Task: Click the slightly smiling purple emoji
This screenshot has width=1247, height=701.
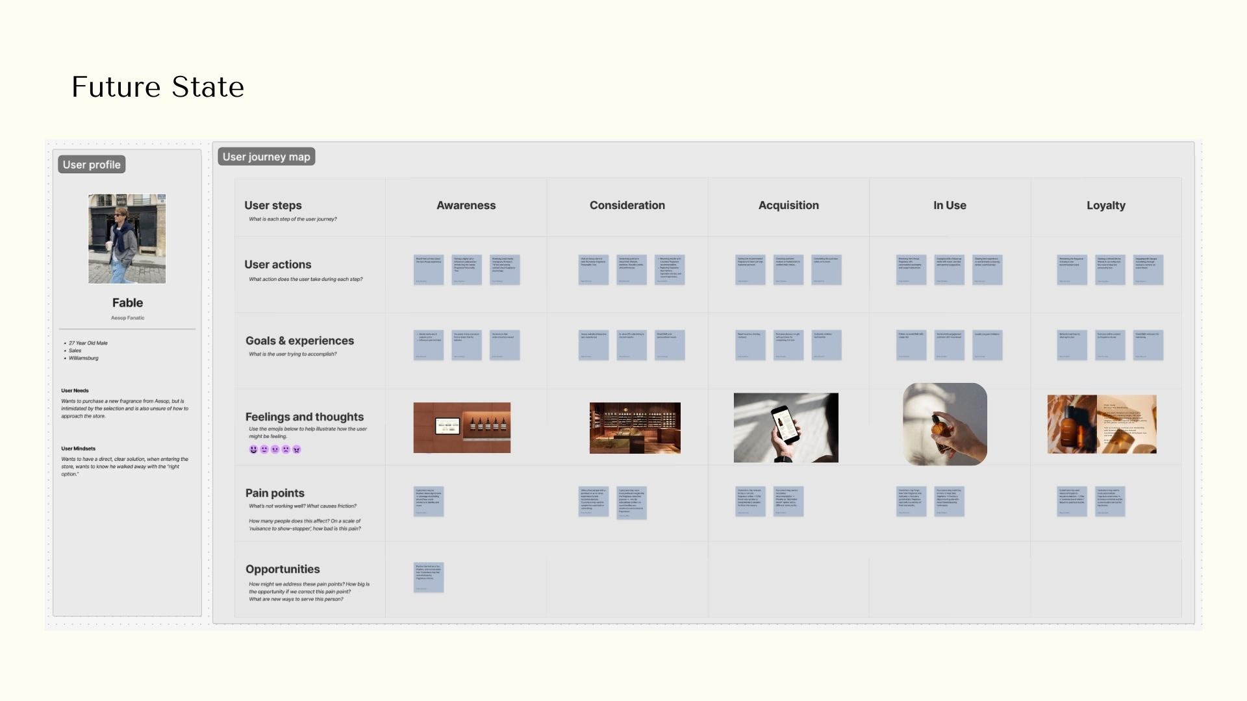Action: [x=264, y=449]
